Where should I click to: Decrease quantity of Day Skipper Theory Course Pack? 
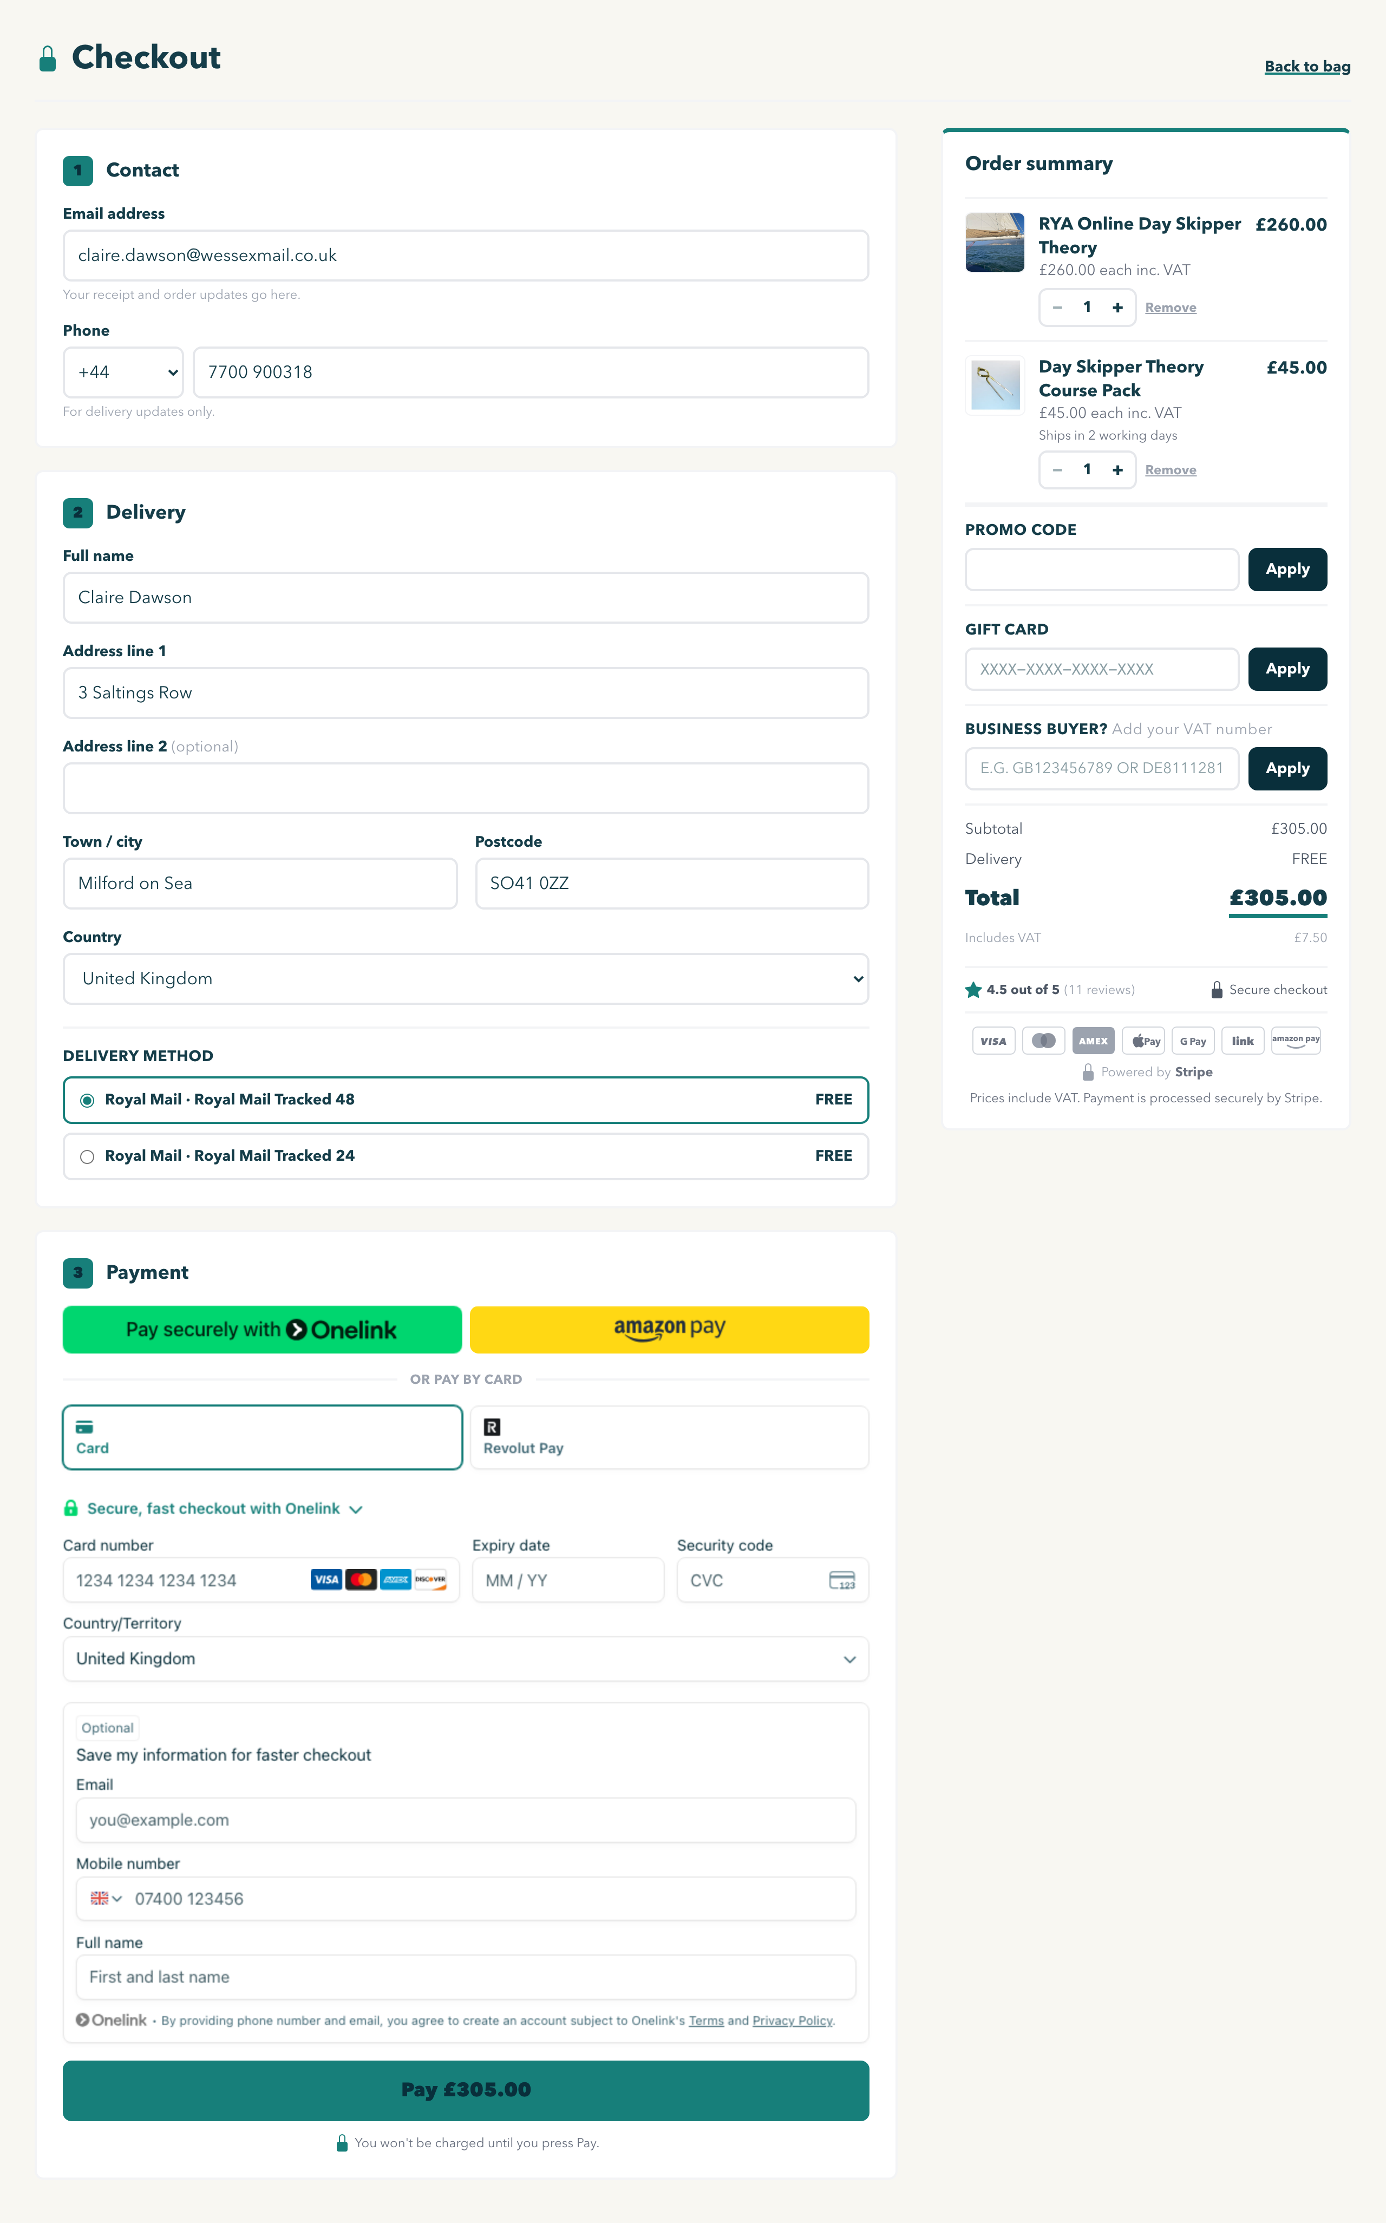pos(1057,470)
